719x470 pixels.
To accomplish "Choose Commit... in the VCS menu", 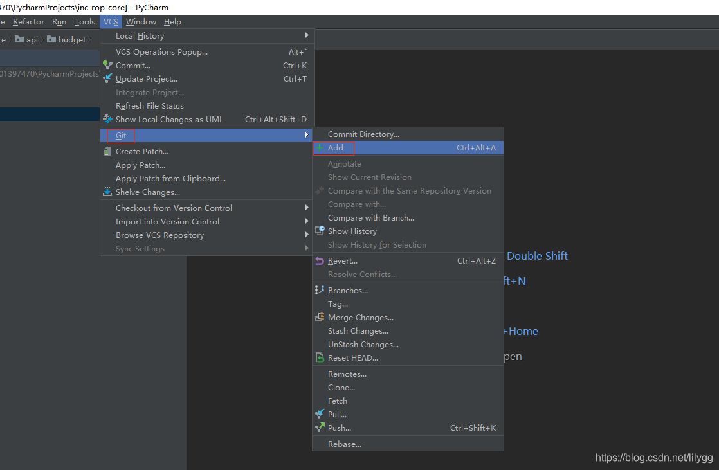I will point(207,65).
